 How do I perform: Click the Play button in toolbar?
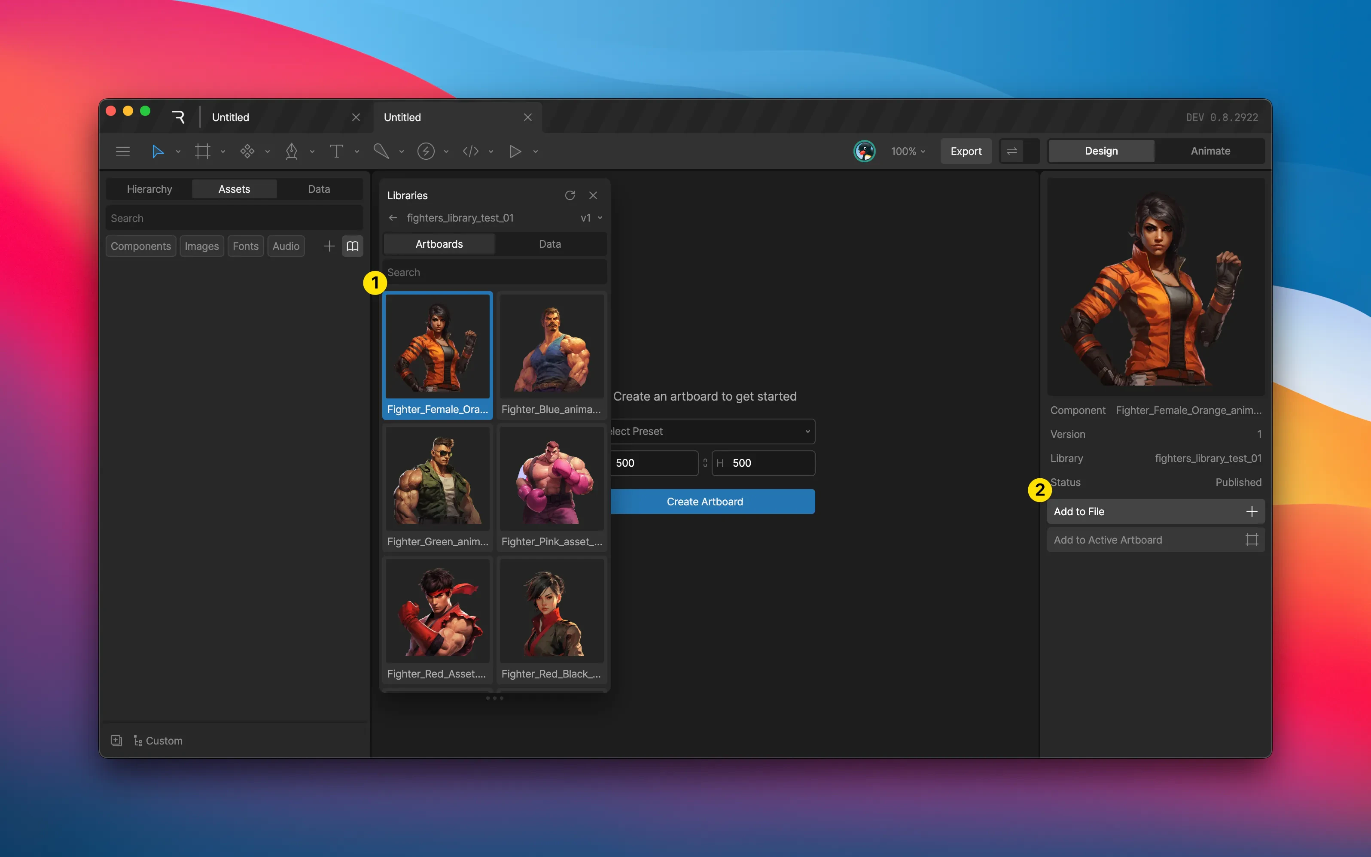515,151
